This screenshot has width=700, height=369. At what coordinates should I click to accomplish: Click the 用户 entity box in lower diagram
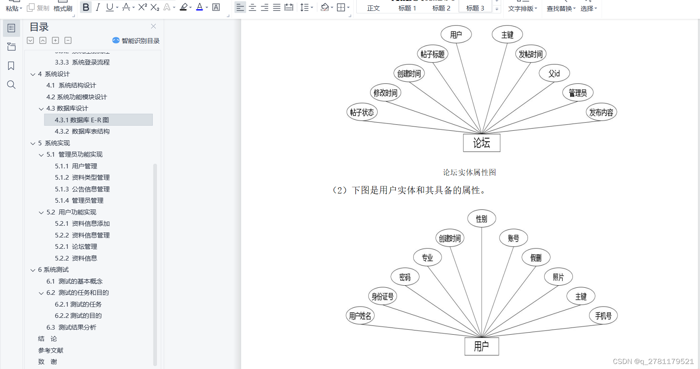[481, 346]
